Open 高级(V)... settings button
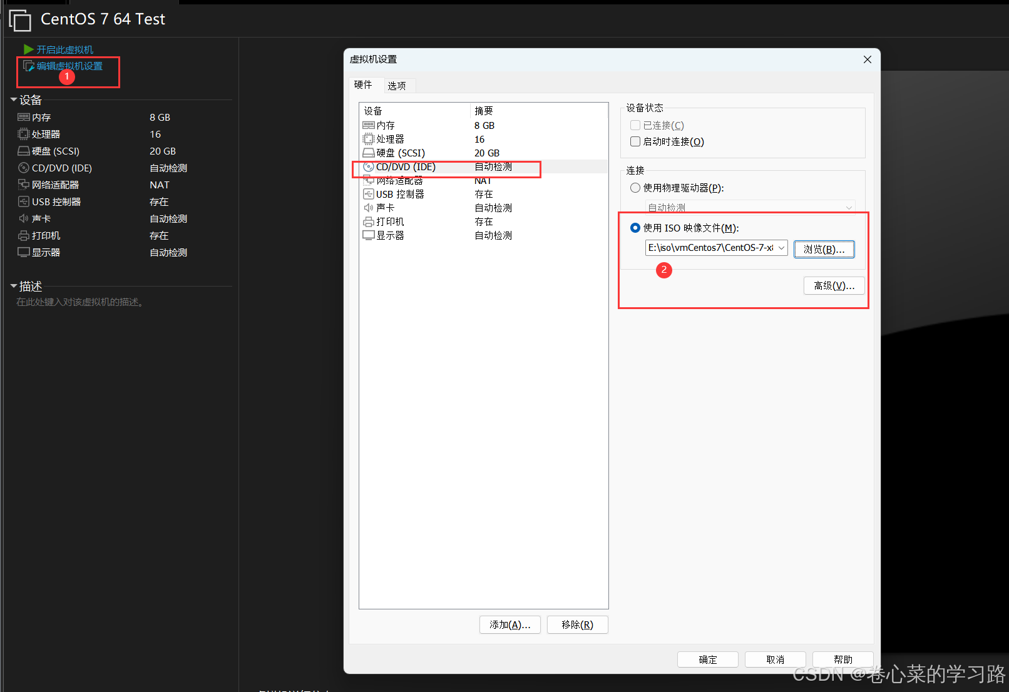 pos(834,285)
